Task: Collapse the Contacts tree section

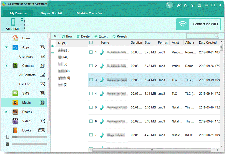Action: [x=6, y=66]
